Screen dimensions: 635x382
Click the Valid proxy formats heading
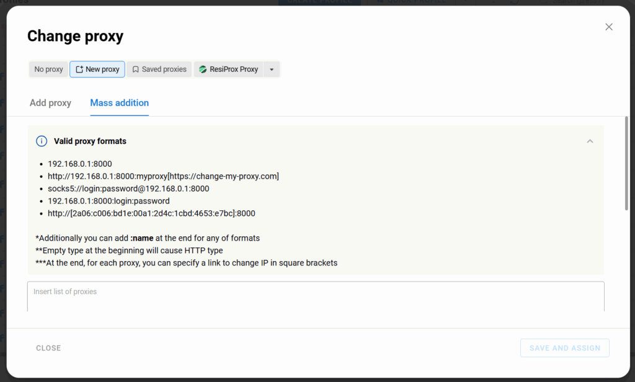pyautogui.click(x=90, y=141)
